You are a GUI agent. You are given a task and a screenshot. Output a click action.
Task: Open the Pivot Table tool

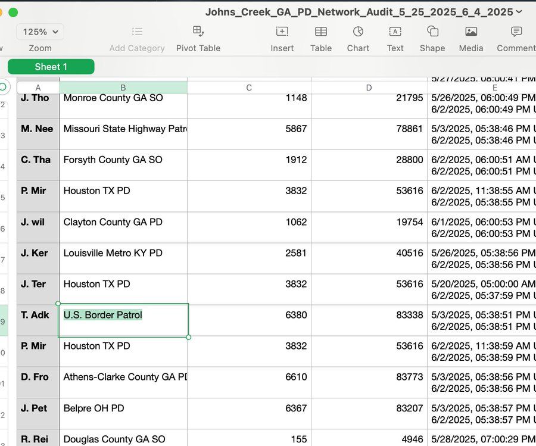[x=198, y=32]
